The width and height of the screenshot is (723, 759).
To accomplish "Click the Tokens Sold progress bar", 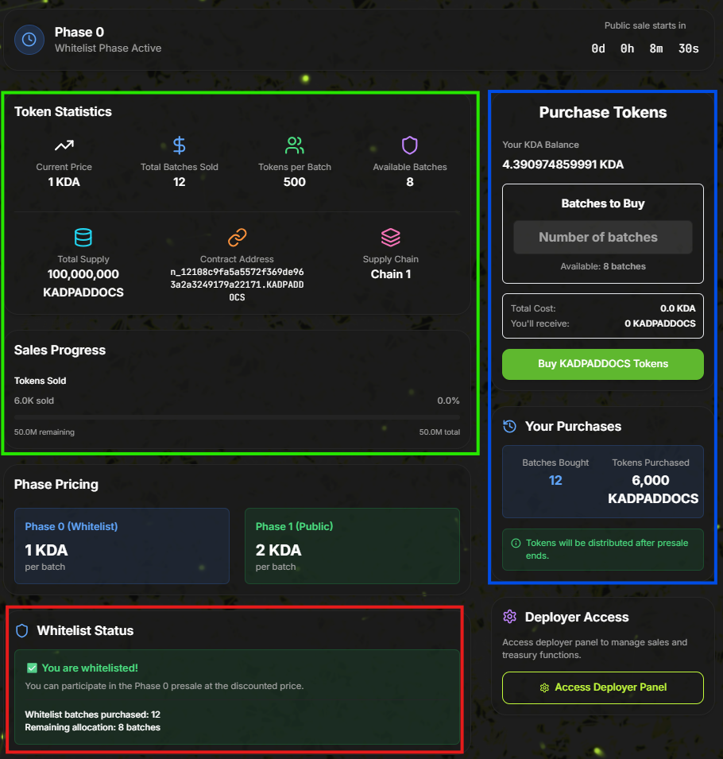I will pyautogui.click(x=237, y=416).
